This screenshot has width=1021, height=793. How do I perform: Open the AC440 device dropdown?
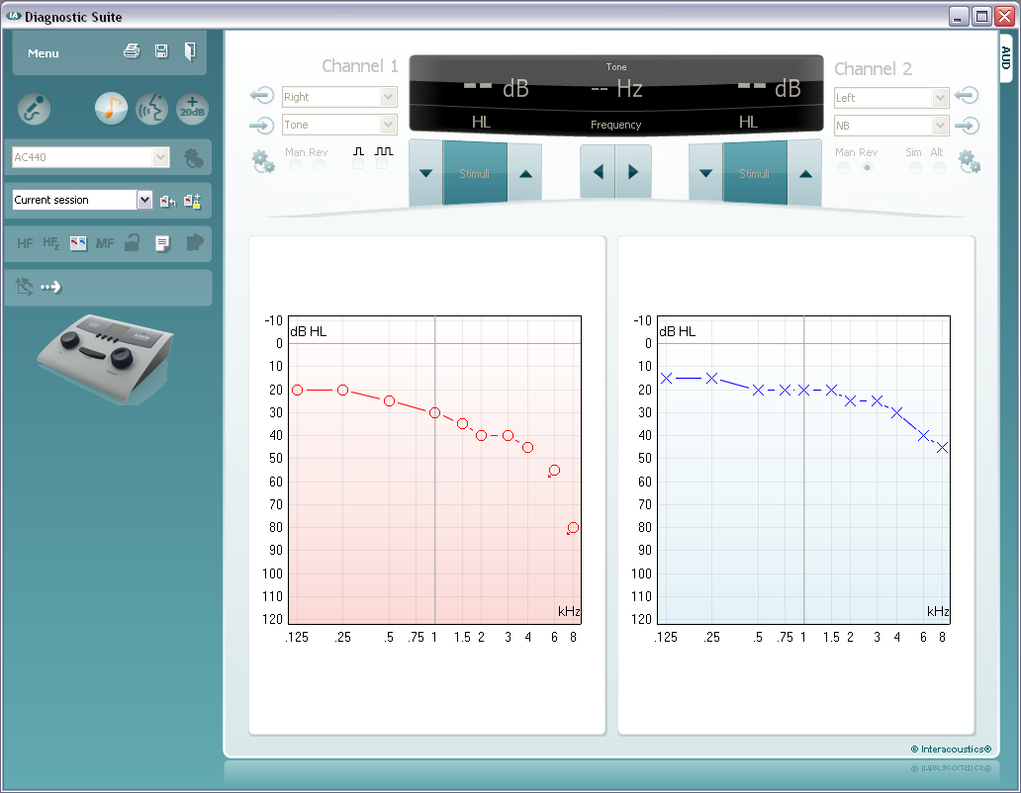[x=90, y=157]
